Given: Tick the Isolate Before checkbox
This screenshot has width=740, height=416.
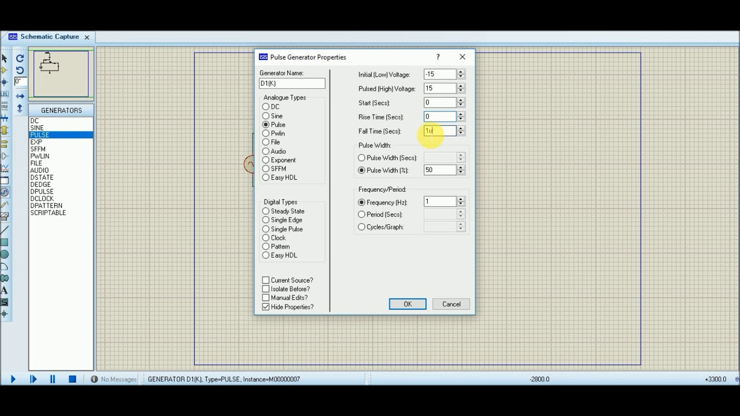Looking at the screenshot, I should click(266, 289).
